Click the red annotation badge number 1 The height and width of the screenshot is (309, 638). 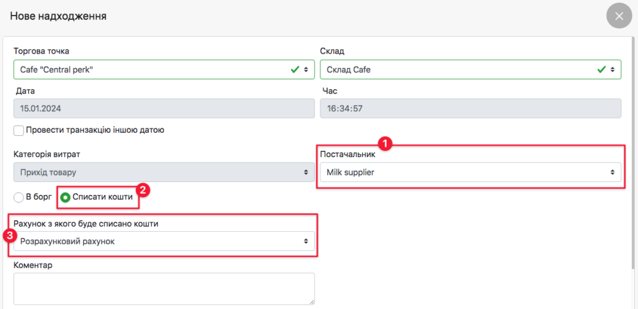386,143
